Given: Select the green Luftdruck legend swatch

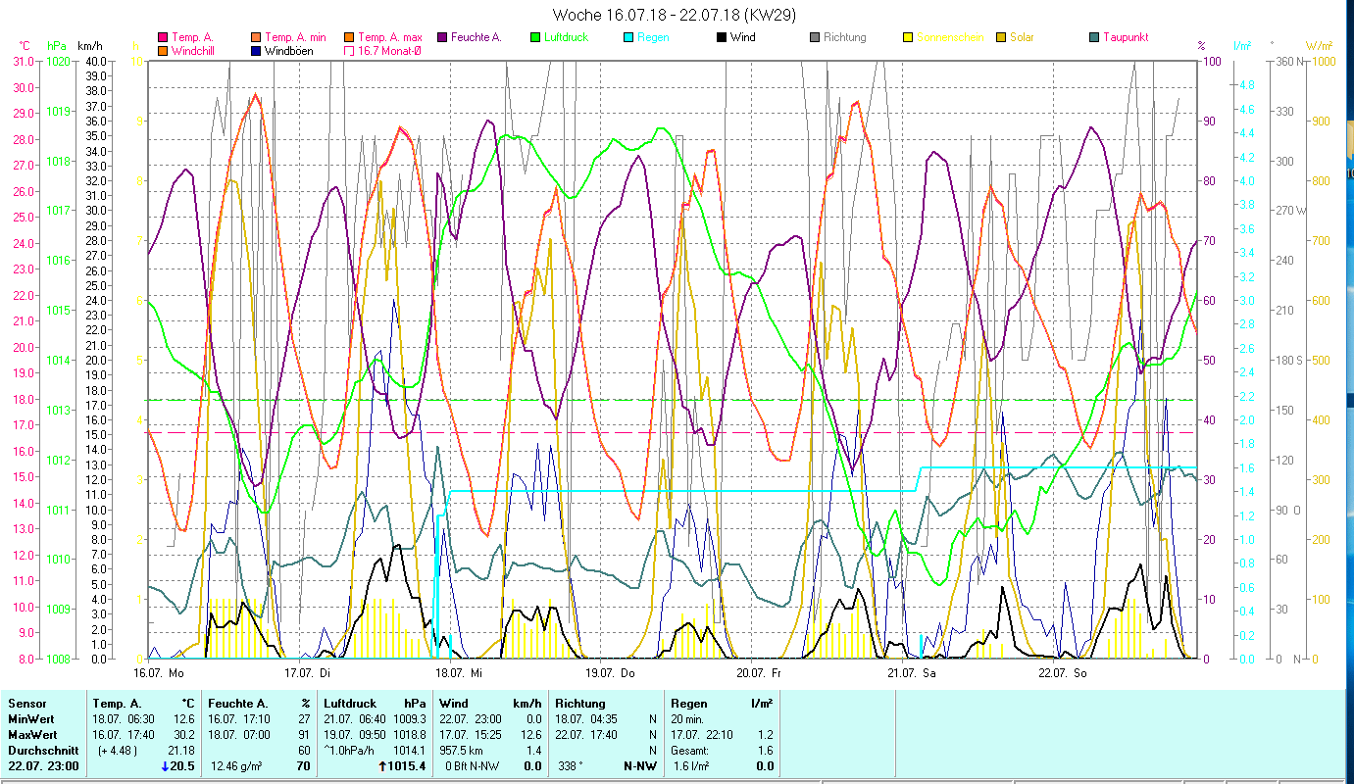Looking at the screenshot, I should (x=535, y=37).
